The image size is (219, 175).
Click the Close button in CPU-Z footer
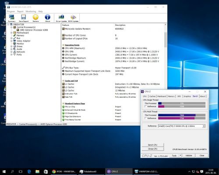[x=202, y=155]
